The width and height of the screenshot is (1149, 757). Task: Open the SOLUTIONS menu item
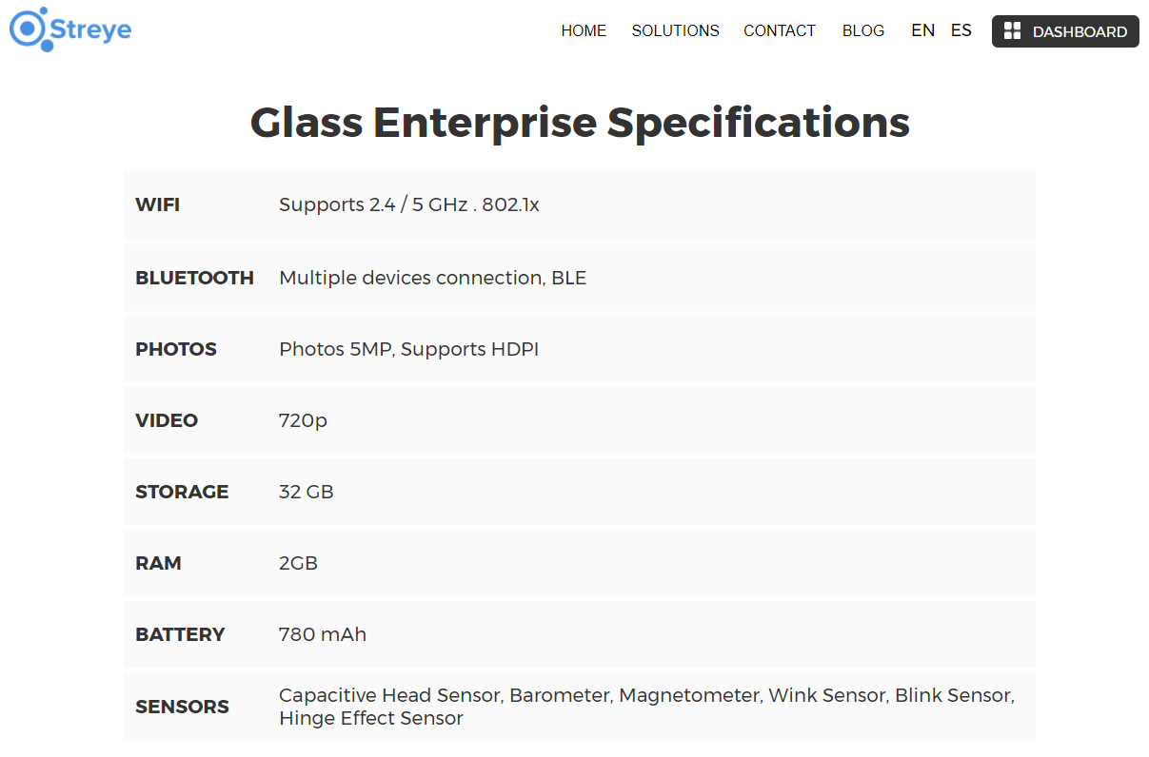point(676,30)
